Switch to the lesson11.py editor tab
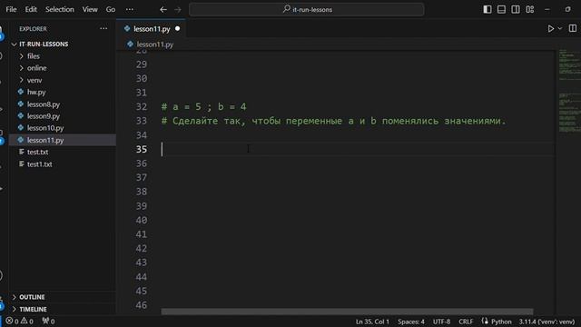Screen dimensions: 581x327 coord(152,28)
